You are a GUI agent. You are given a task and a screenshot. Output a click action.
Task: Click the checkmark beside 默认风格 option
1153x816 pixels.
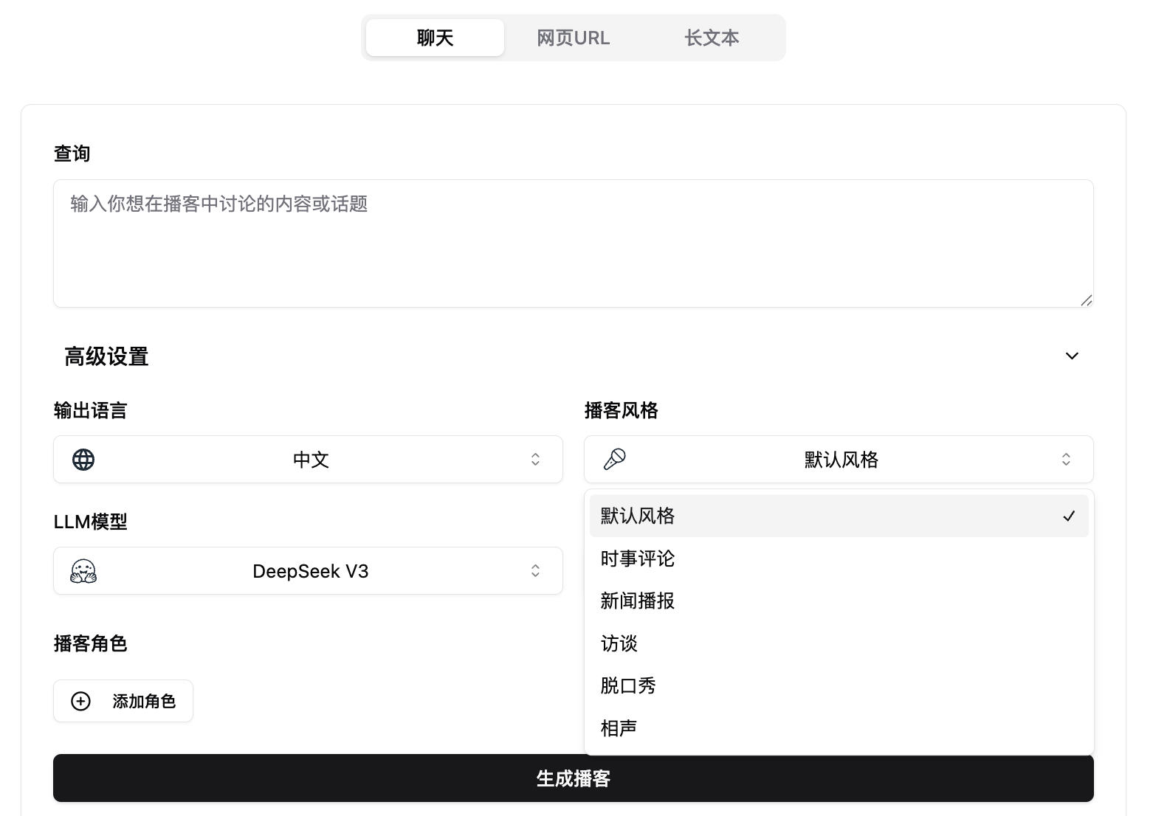click(x=1068, y=516)
